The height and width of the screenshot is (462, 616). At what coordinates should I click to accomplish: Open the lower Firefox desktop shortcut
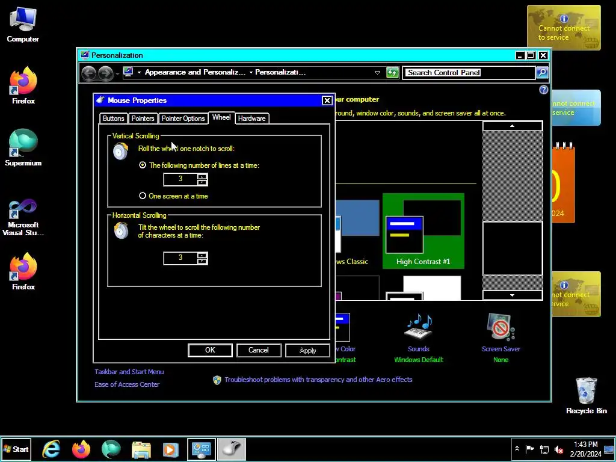pyautogui.click(x=23, y=271)
